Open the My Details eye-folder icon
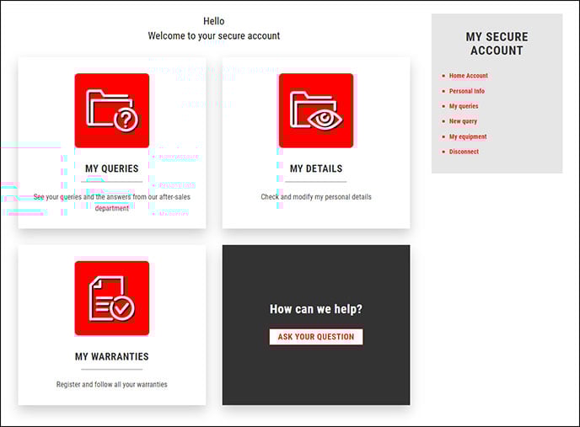580x427 pixels. click(x=316, y=110)
